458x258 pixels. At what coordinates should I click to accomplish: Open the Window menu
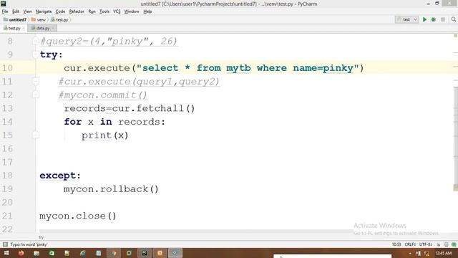click(132, 11)
